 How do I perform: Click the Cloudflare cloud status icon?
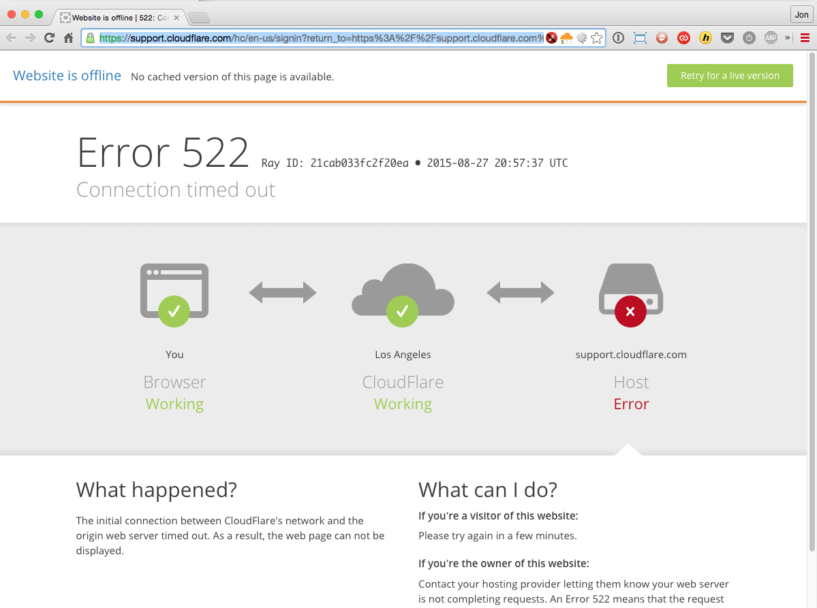403,295
